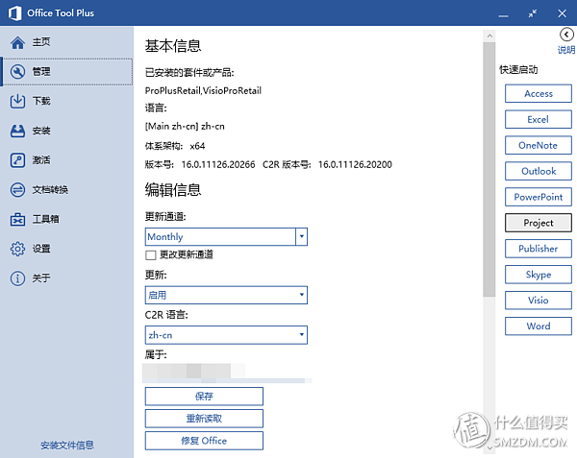Click version number 16.0.11126.20266

click(x=218, y=164)
